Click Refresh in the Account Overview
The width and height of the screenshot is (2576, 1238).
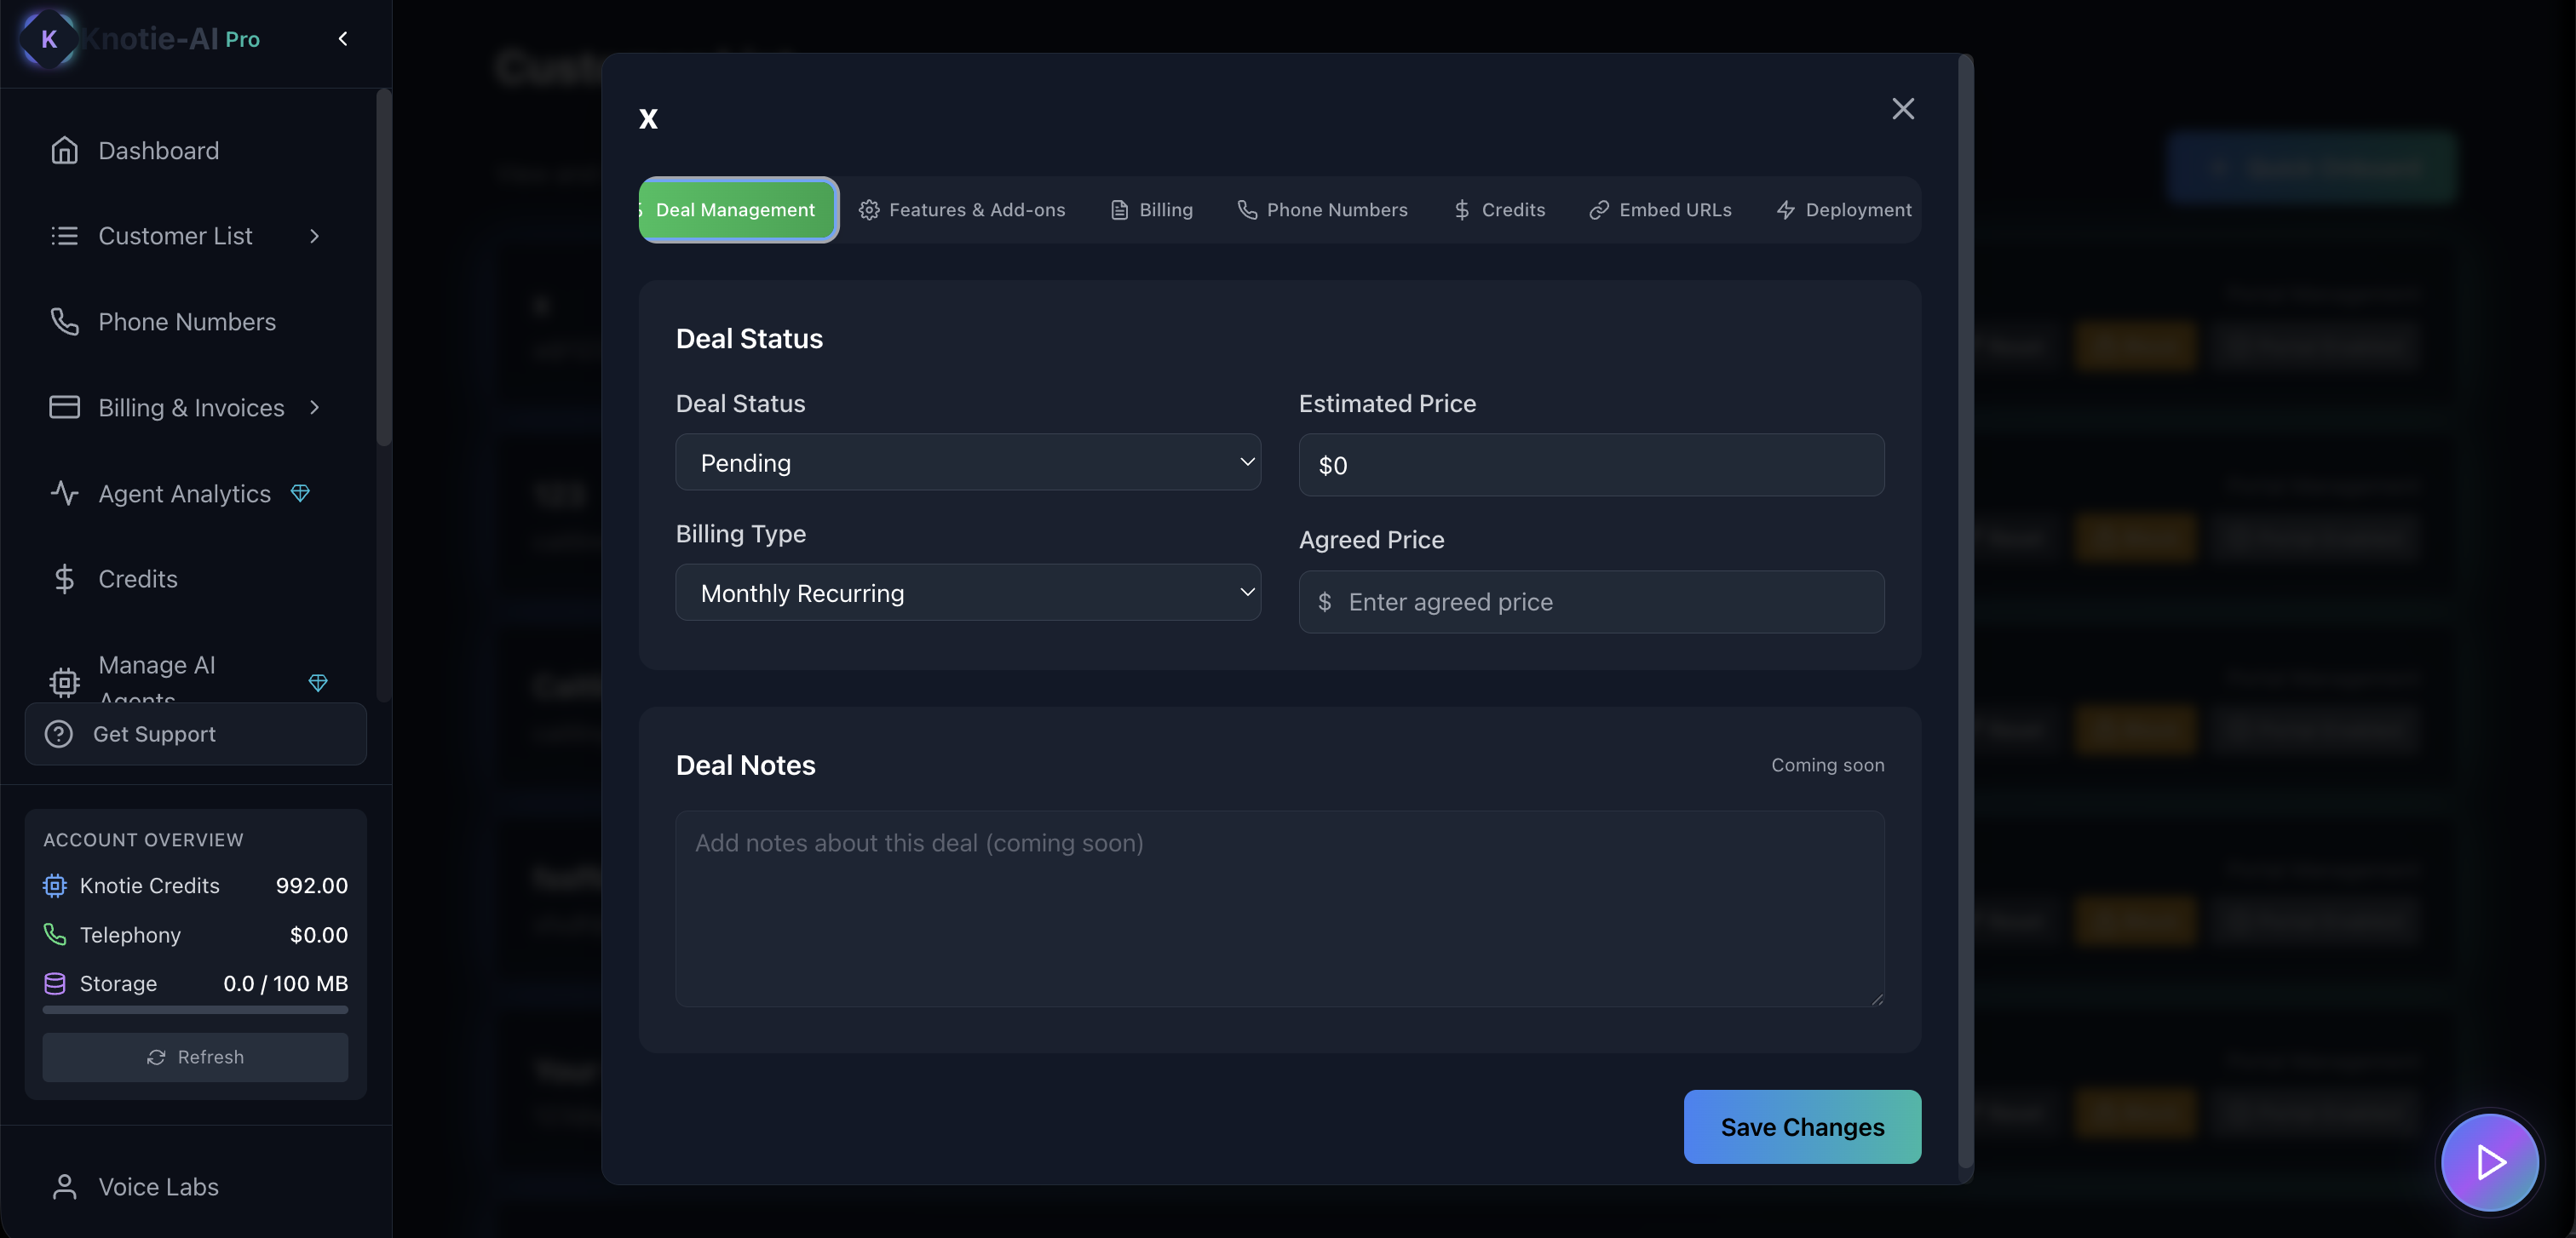pyautogui.click(x=195, y=1057)
